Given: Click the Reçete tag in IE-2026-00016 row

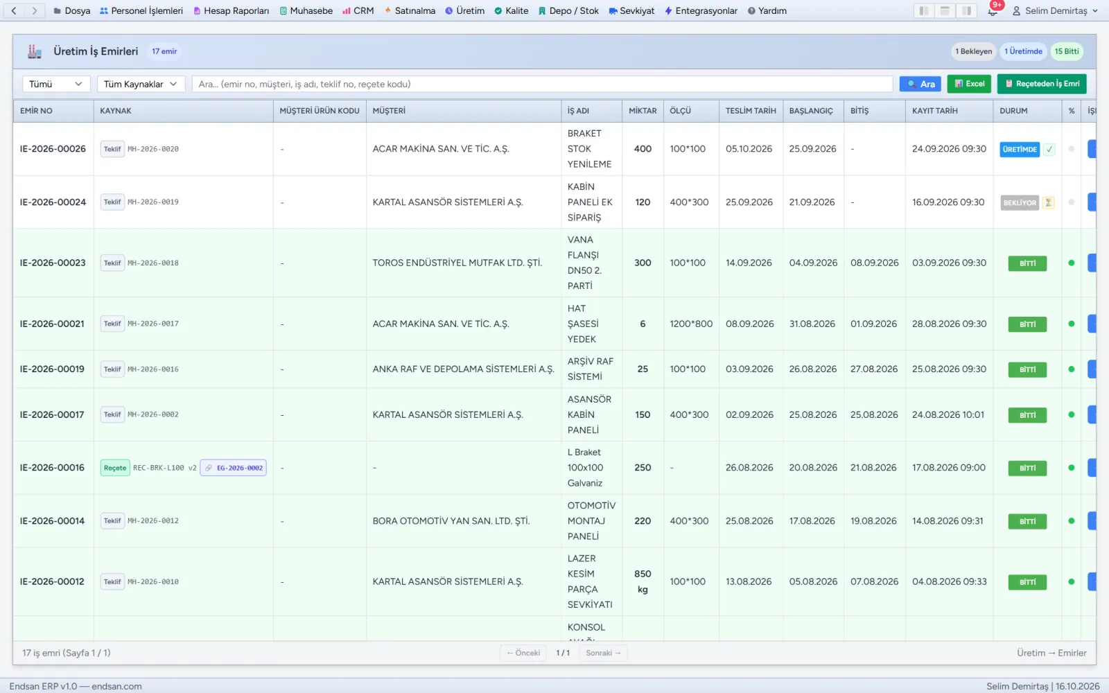Looking at the screenshot, I should 115,468.
